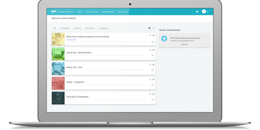260x130 pixels.
Task: Expand the JV user profile dropdown
Action: pos(205,12)
